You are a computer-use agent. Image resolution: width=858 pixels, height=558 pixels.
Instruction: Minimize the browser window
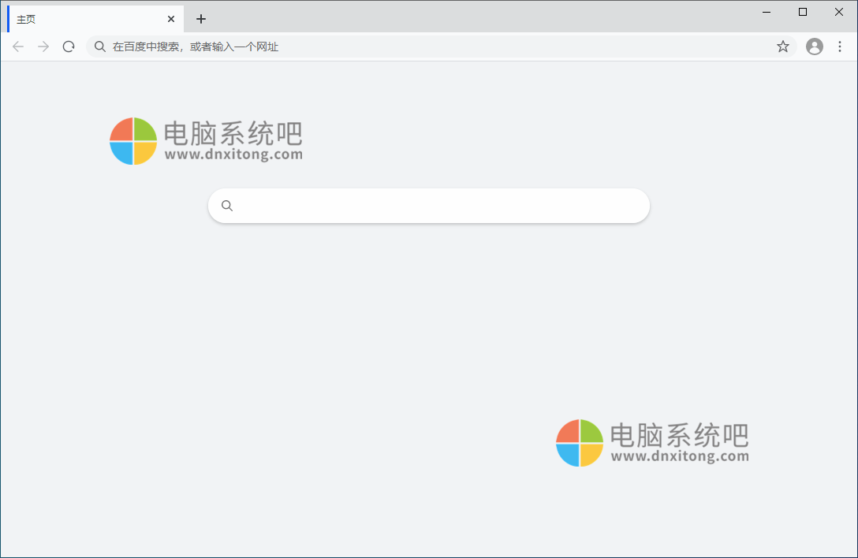pyautogui.click(x=766, y=12)
